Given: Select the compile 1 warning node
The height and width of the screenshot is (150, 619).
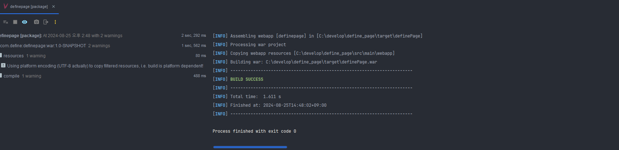Looking at the screenshot, I should 103,76.
